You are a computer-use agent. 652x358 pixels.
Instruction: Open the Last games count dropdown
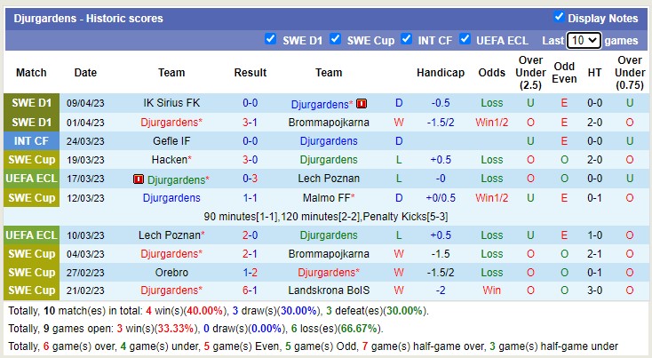pos(584,40)
